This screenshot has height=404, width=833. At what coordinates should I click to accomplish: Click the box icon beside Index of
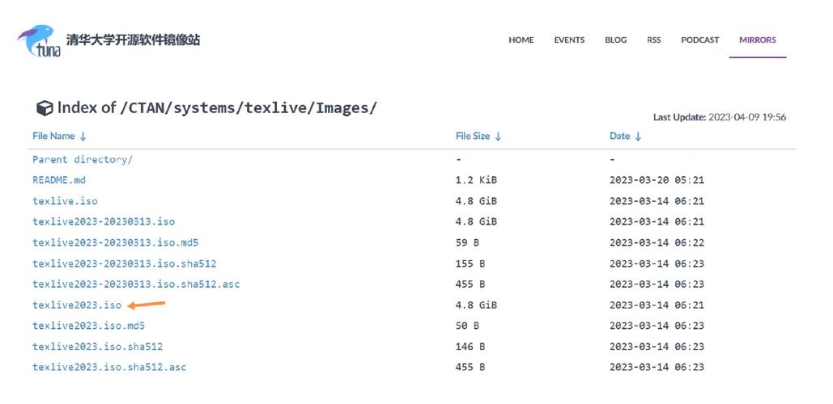(x=45, y=108)
